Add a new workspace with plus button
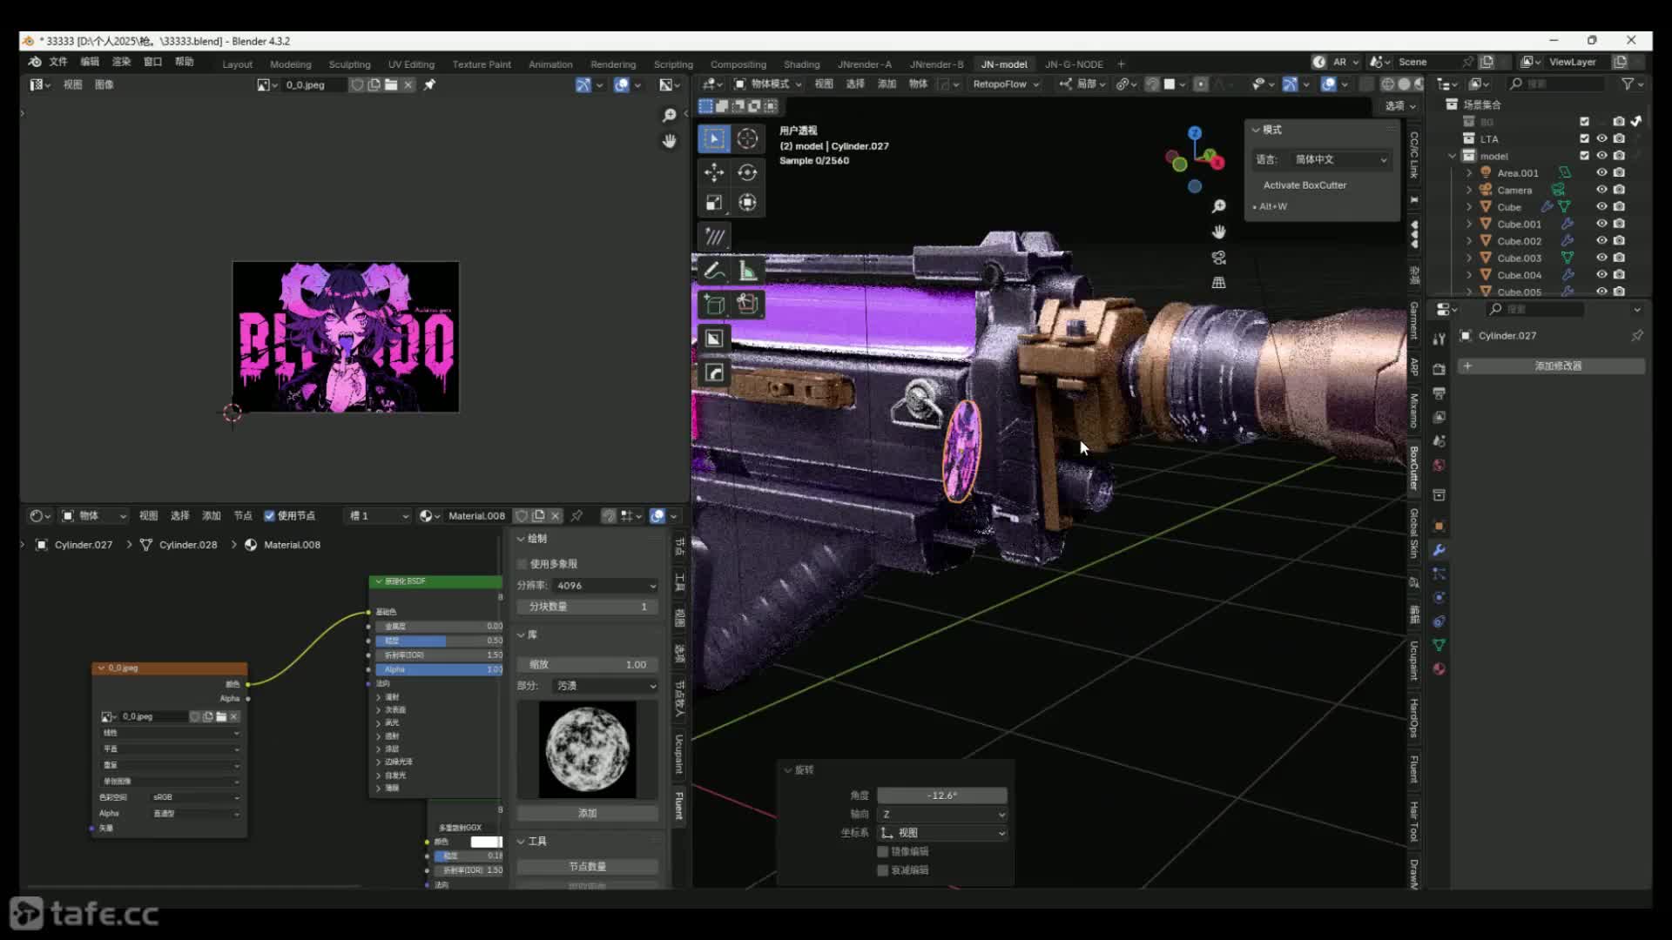The height and width of the screenshot is (940, 1672). [1121, 64]
